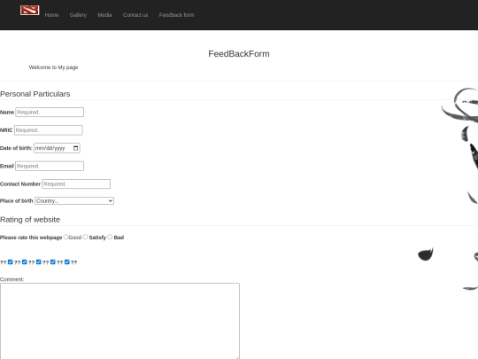Choose the Satisfy rating radio button
The height and width of the screenshot is (359, 478).
85,237
